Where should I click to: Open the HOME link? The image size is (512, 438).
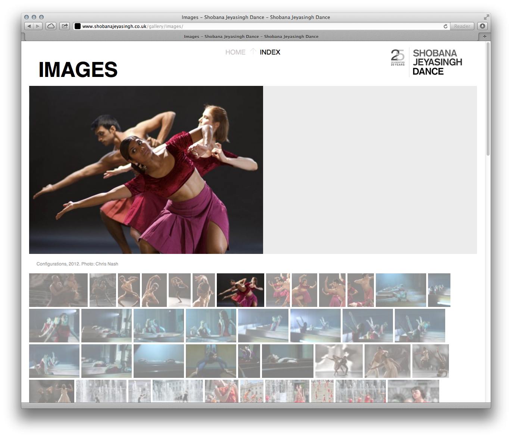(235, 52)
